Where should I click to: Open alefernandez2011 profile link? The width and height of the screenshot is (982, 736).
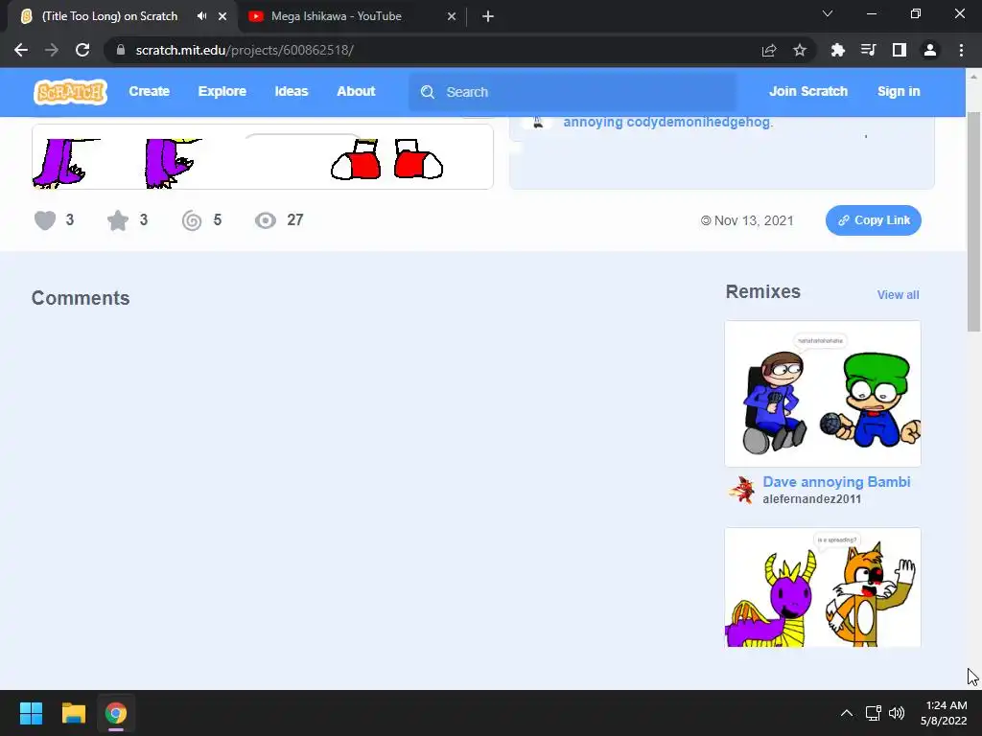pos(811,499)
